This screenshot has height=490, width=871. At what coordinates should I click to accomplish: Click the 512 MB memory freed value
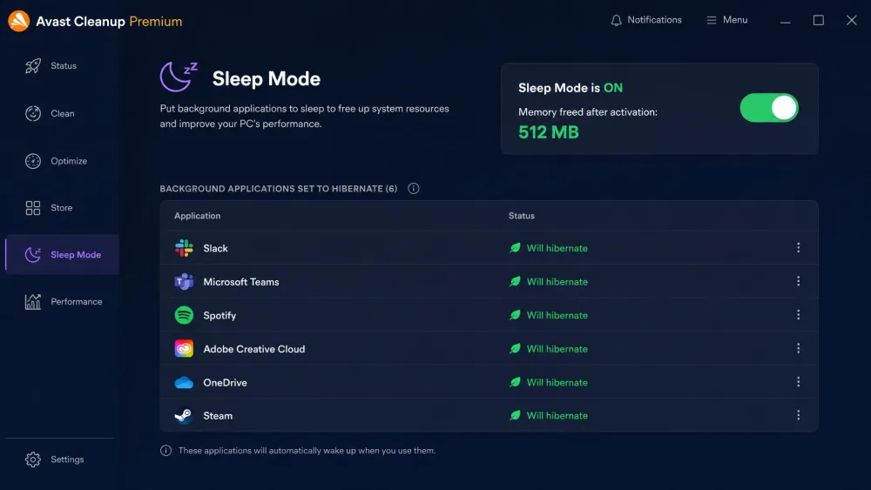[548, 132]
